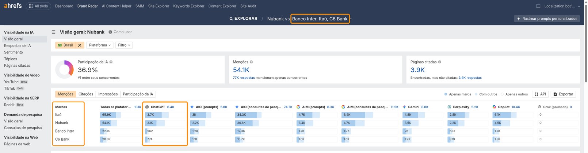Open Reddit Beta in sidebar

pyautogui.click(x=14, y=105)
